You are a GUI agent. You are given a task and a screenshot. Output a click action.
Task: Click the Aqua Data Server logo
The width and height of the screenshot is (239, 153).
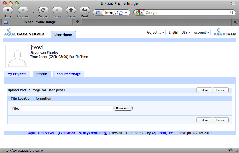click(x=24, y=32)
